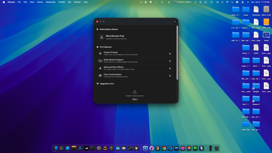Image resolution: width=272 pixels, height=153 pixels.
Task: Click the lock icon beside Advanced Rain Effects
Action: 170,68
